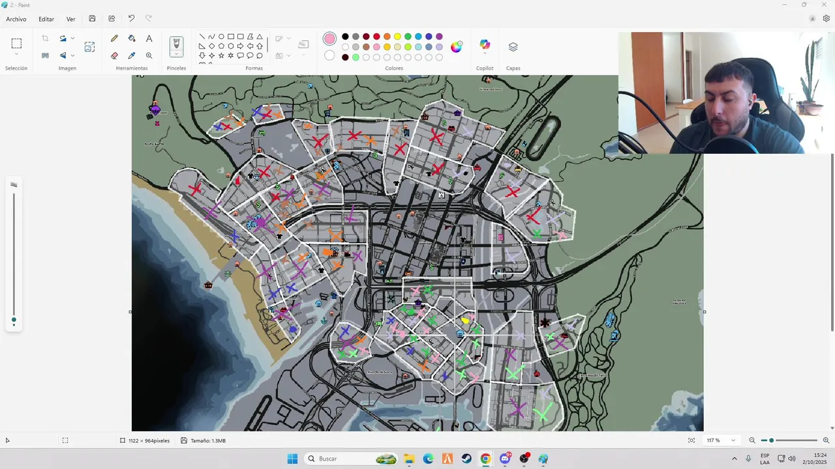
Task: Show hidden system tray icons
Action: [734, 459]
